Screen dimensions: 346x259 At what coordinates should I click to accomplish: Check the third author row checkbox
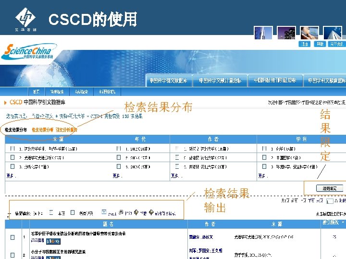tap(177, 166)
